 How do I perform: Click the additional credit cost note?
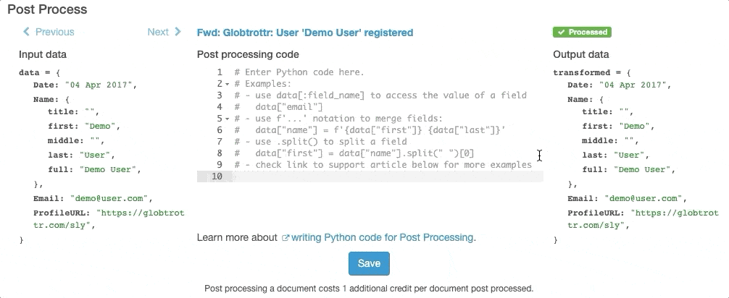[x=369, y=289]
